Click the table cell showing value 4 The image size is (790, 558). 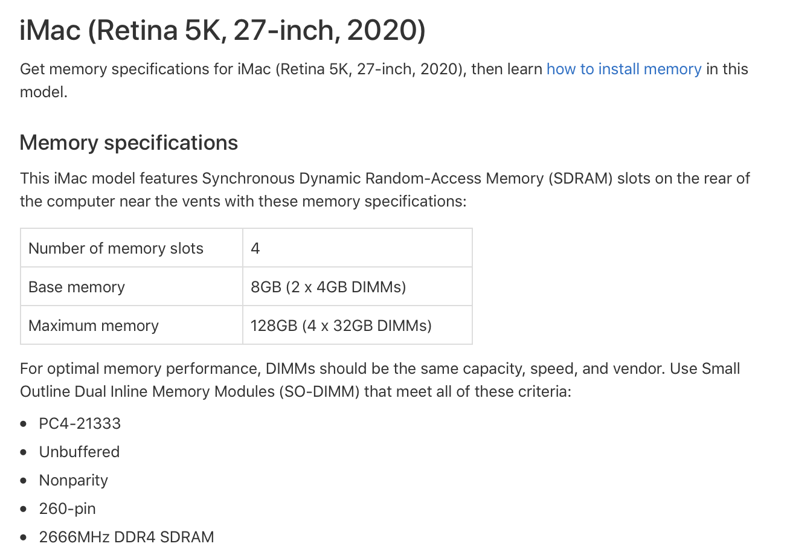(x=255, y=248)
